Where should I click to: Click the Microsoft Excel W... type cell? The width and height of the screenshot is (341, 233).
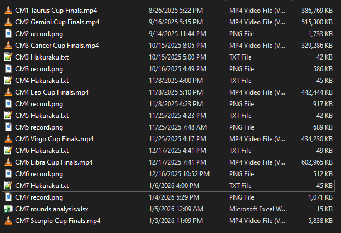tap(258, 209)
